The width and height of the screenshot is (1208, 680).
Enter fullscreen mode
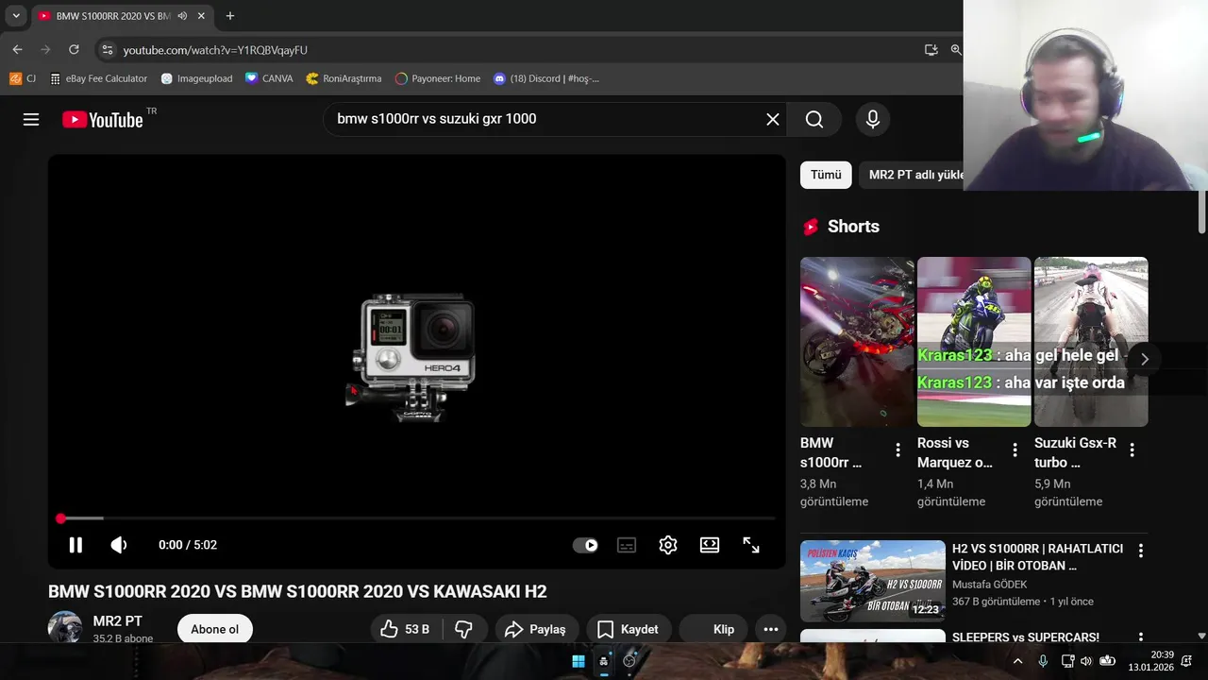tap(751, 545)
